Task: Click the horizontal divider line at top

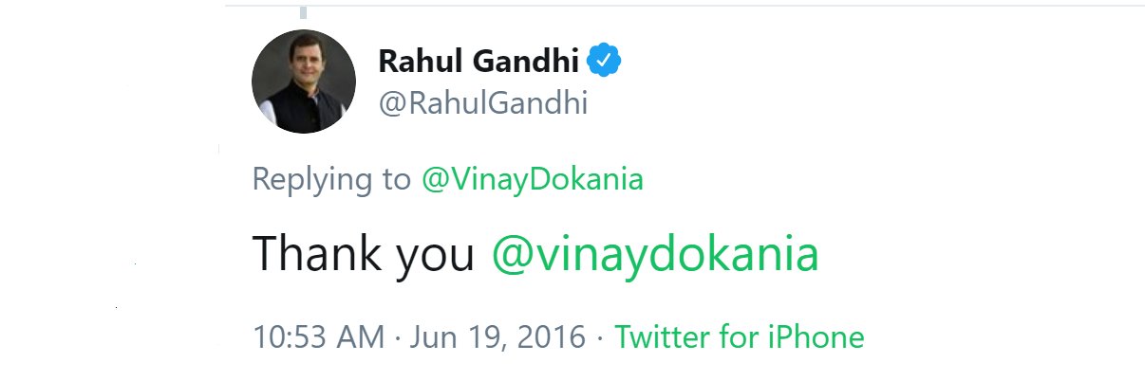Action: click(x=684, y=7)
